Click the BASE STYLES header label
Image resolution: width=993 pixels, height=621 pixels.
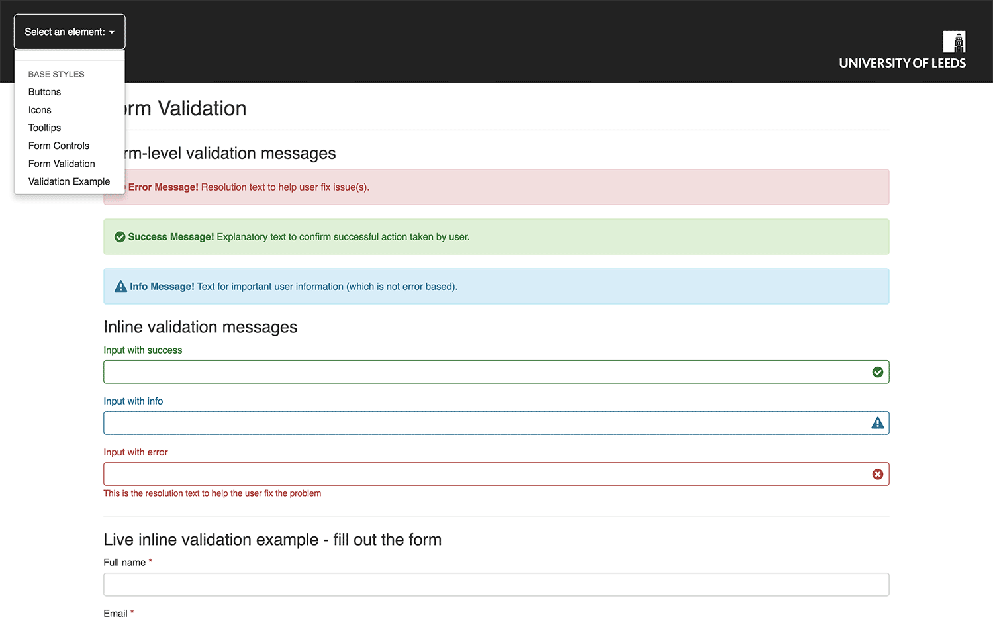pos(56,74)
